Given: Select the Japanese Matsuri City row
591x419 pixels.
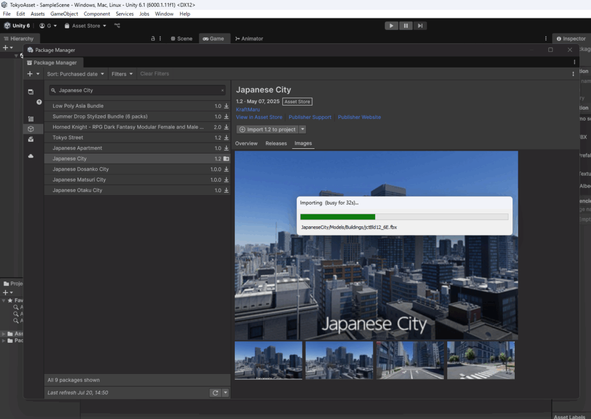Looking at the screenshot, I should tap(137, 180).
